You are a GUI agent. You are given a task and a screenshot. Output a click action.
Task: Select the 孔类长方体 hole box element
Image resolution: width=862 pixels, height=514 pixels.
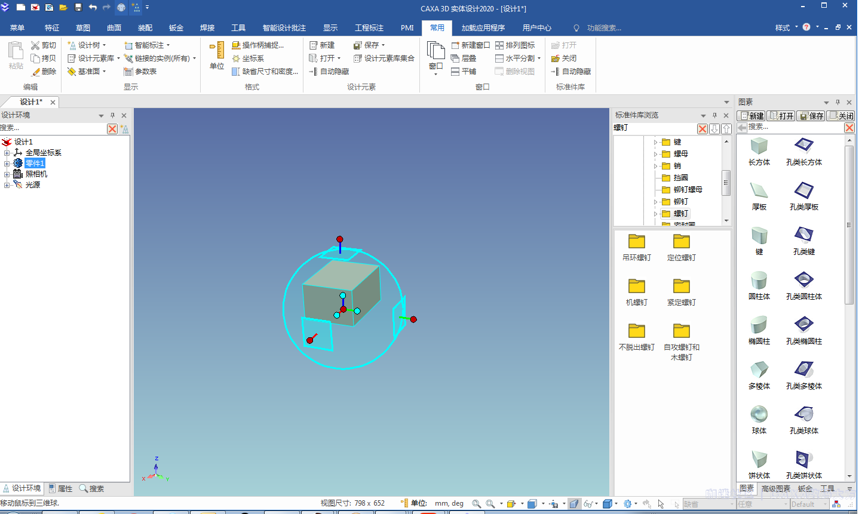(804, 152)
